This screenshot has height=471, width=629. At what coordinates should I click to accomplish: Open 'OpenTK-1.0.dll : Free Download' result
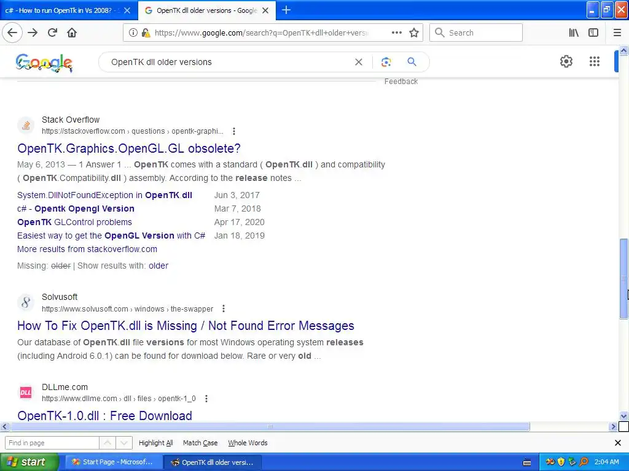tap(104, 415)
